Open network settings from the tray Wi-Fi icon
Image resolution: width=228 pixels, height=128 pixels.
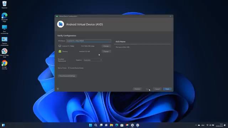click(x=207, y=125)
